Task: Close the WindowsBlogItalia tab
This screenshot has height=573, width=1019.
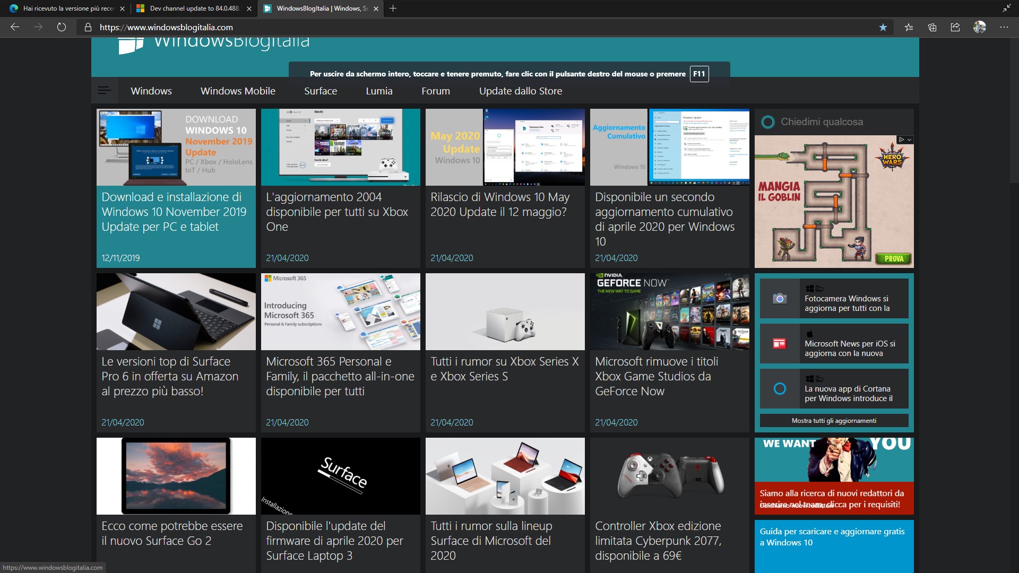Action: [x=376, y=8]
